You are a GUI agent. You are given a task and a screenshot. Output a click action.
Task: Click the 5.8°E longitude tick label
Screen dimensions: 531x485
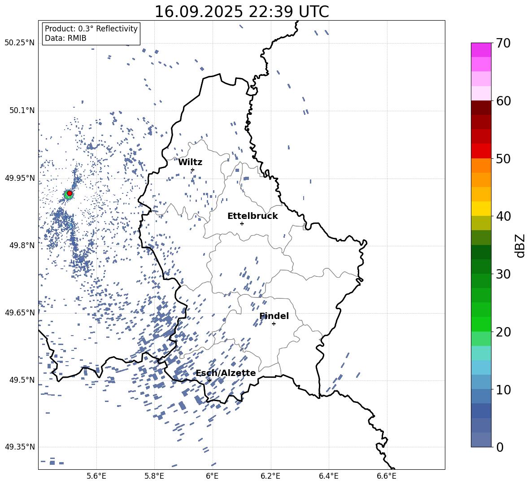point(154,476)
